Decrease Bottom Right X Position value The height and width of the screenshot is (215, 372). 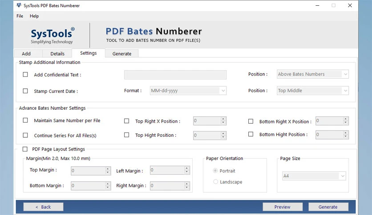346,123
